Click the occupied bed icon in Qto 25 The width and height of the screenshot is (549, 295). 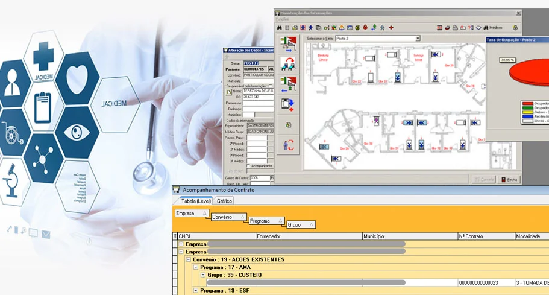(436, 55)
